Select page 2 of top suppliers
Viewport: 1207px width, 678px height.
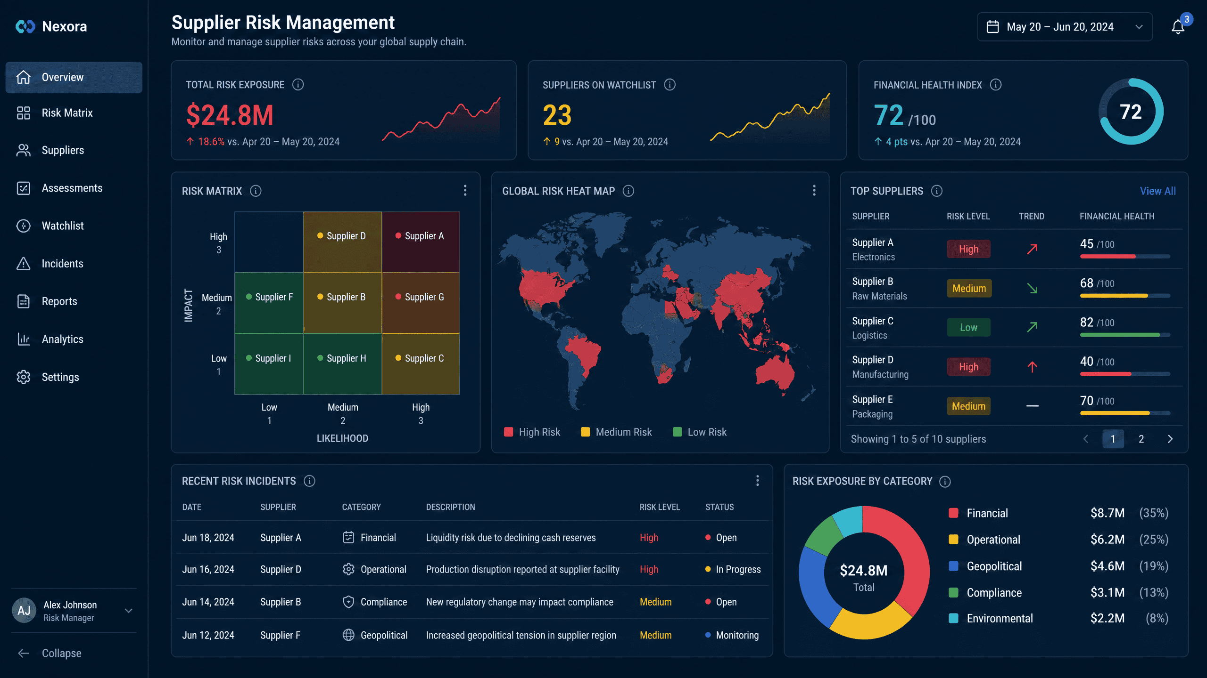tap(1141, 439)
